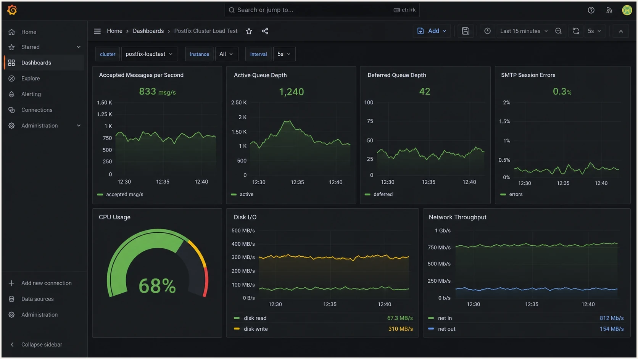Open the news feed RSS icon

tap(609, 10)
